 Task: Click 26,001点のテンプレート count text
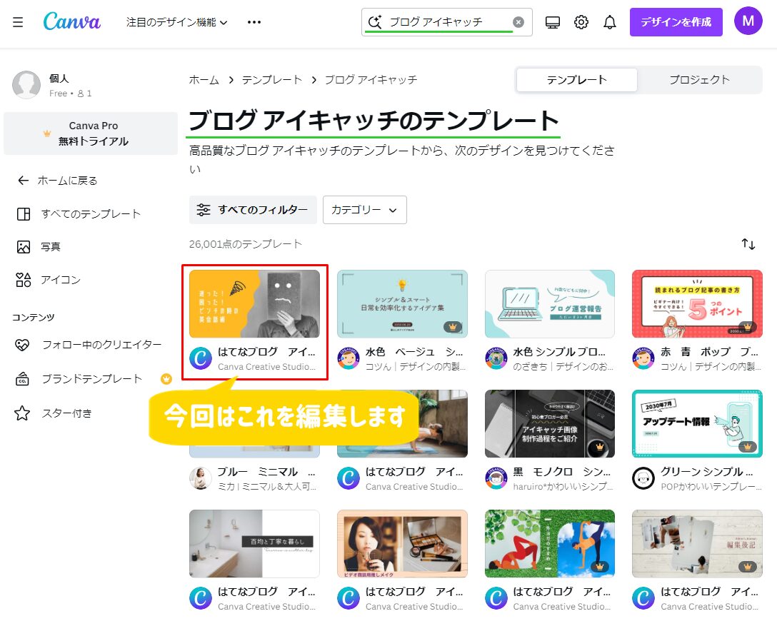pos(245,244)
